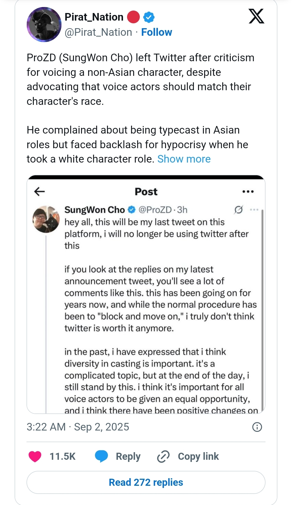292x505 pixels.
Task: Click the @Pirat_Nation handle
Action: [98, 32]
